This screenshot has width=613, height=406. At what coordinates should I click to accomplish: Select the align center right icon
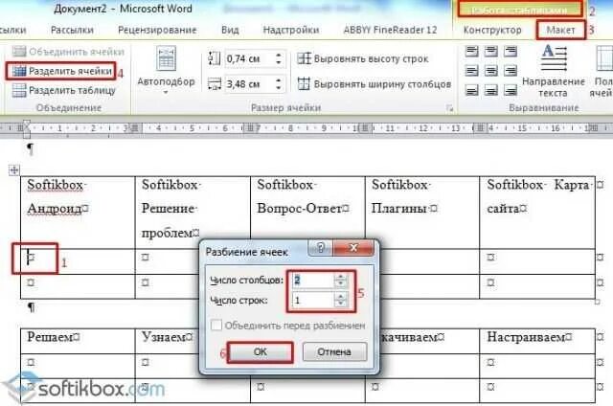click(511, 71)
